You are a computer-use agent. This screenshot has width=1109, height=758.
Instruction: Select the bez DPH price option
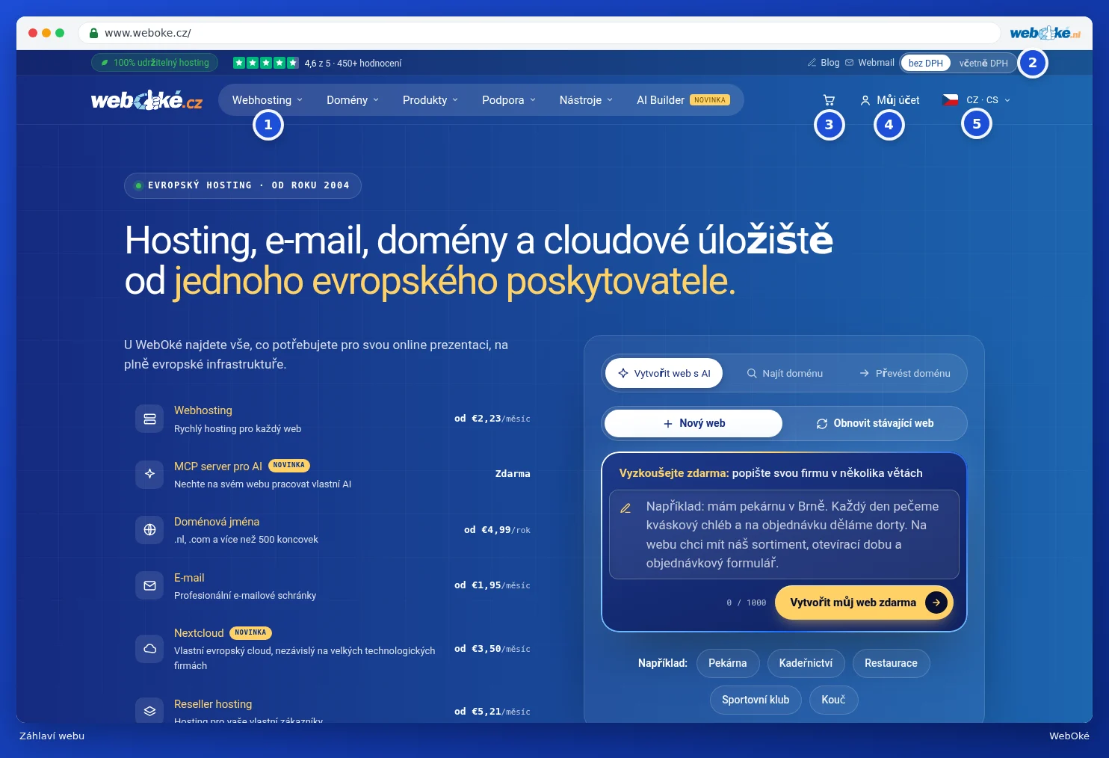[925, 63]
